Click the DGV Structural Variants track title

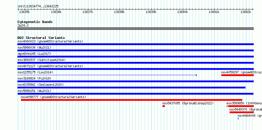[x=41, y=38]
